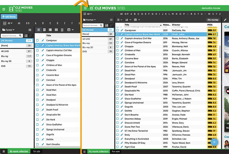The width and height of the screenshot is (229, 154).
Task: Open For sale tab in left window
Action: 37,151
